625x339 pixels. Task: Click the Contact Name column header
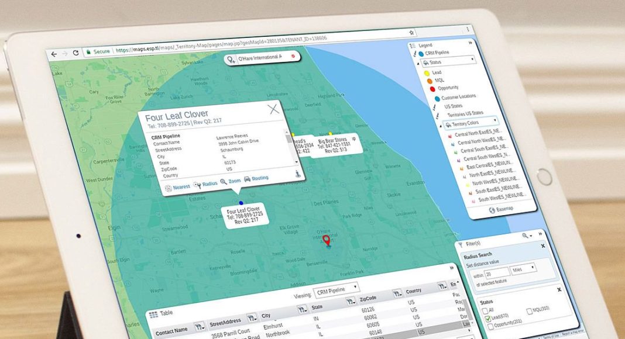click(172, 331)
